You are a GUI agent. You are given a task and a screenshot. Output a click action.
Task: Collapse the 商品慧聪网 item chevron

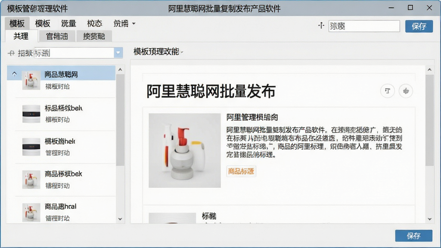pyautogui.click(x=14, y=74)
